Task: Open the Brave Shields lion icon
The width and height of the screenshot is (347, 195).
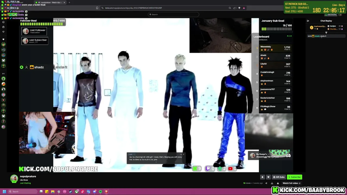Action: click(x=239, y=8)
